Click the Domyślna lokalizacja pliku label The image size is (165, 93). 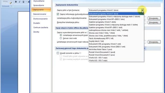[x=68, y=22]
